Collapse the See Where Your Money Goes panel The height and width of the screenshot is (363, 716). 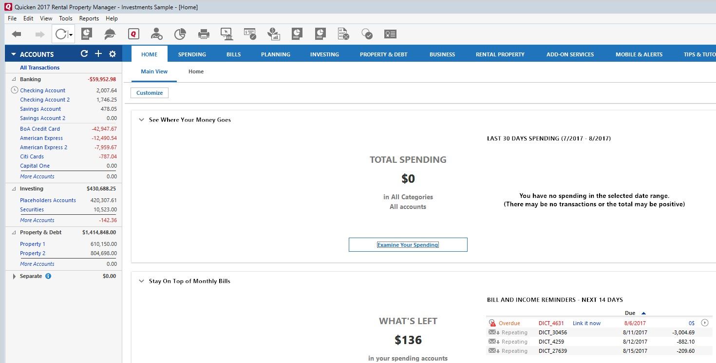(141, 120)
